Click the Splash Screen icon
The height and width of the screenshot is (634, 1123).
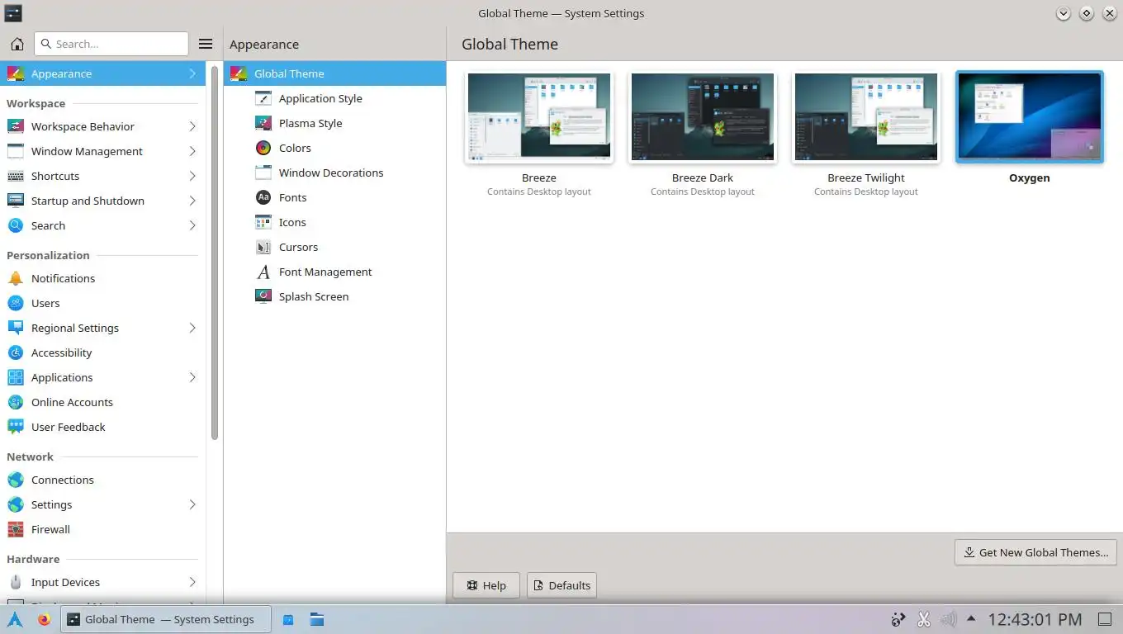263,296
